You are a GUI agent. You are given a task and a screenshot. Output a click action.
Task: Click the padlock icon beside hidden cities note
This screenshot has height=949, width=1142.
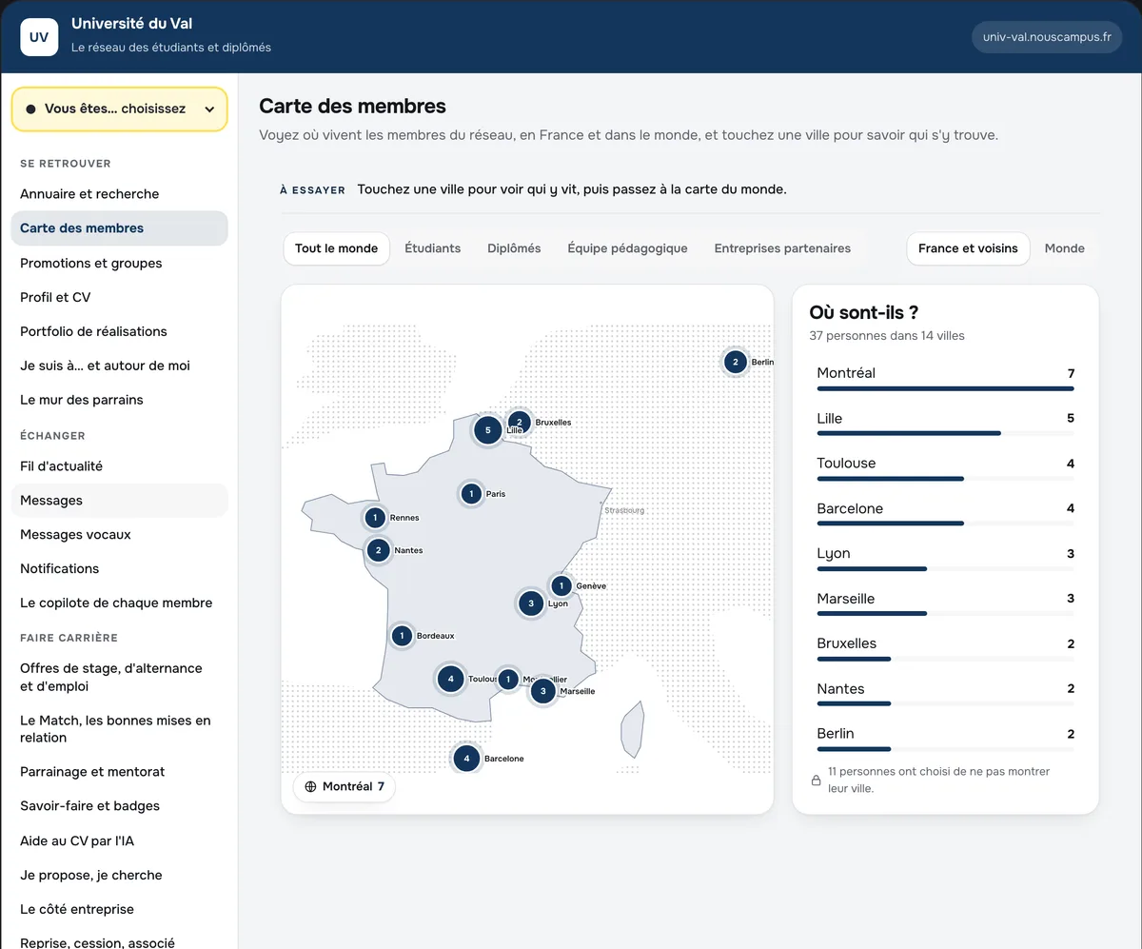(x=816, y=781)
